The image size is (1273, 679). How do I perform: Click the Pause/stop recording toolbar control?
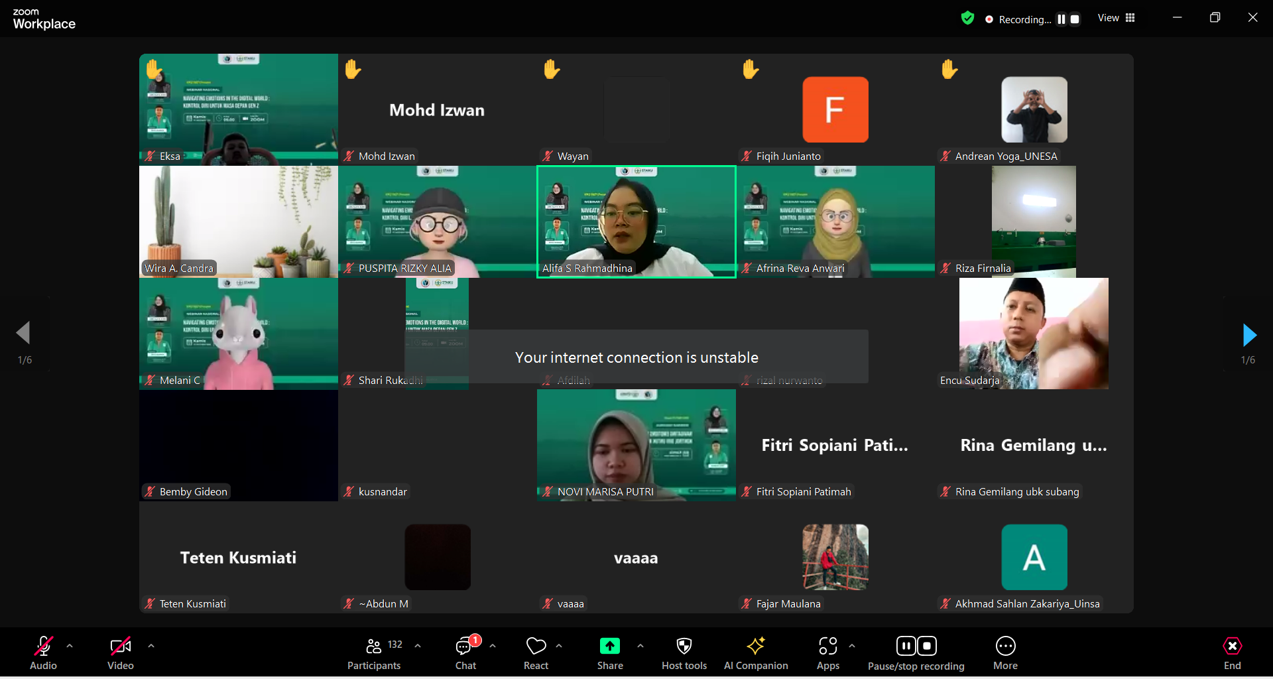point(916,653)
